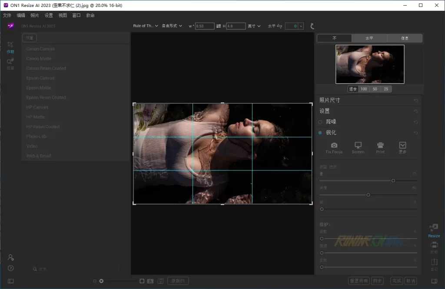Screen dimensions: 445x289
Task: Open the 文件 menu
Action: point(7,15)
